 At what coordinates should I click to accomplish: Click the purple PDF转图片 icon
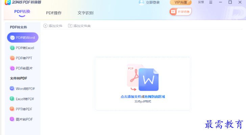(12, 68)
